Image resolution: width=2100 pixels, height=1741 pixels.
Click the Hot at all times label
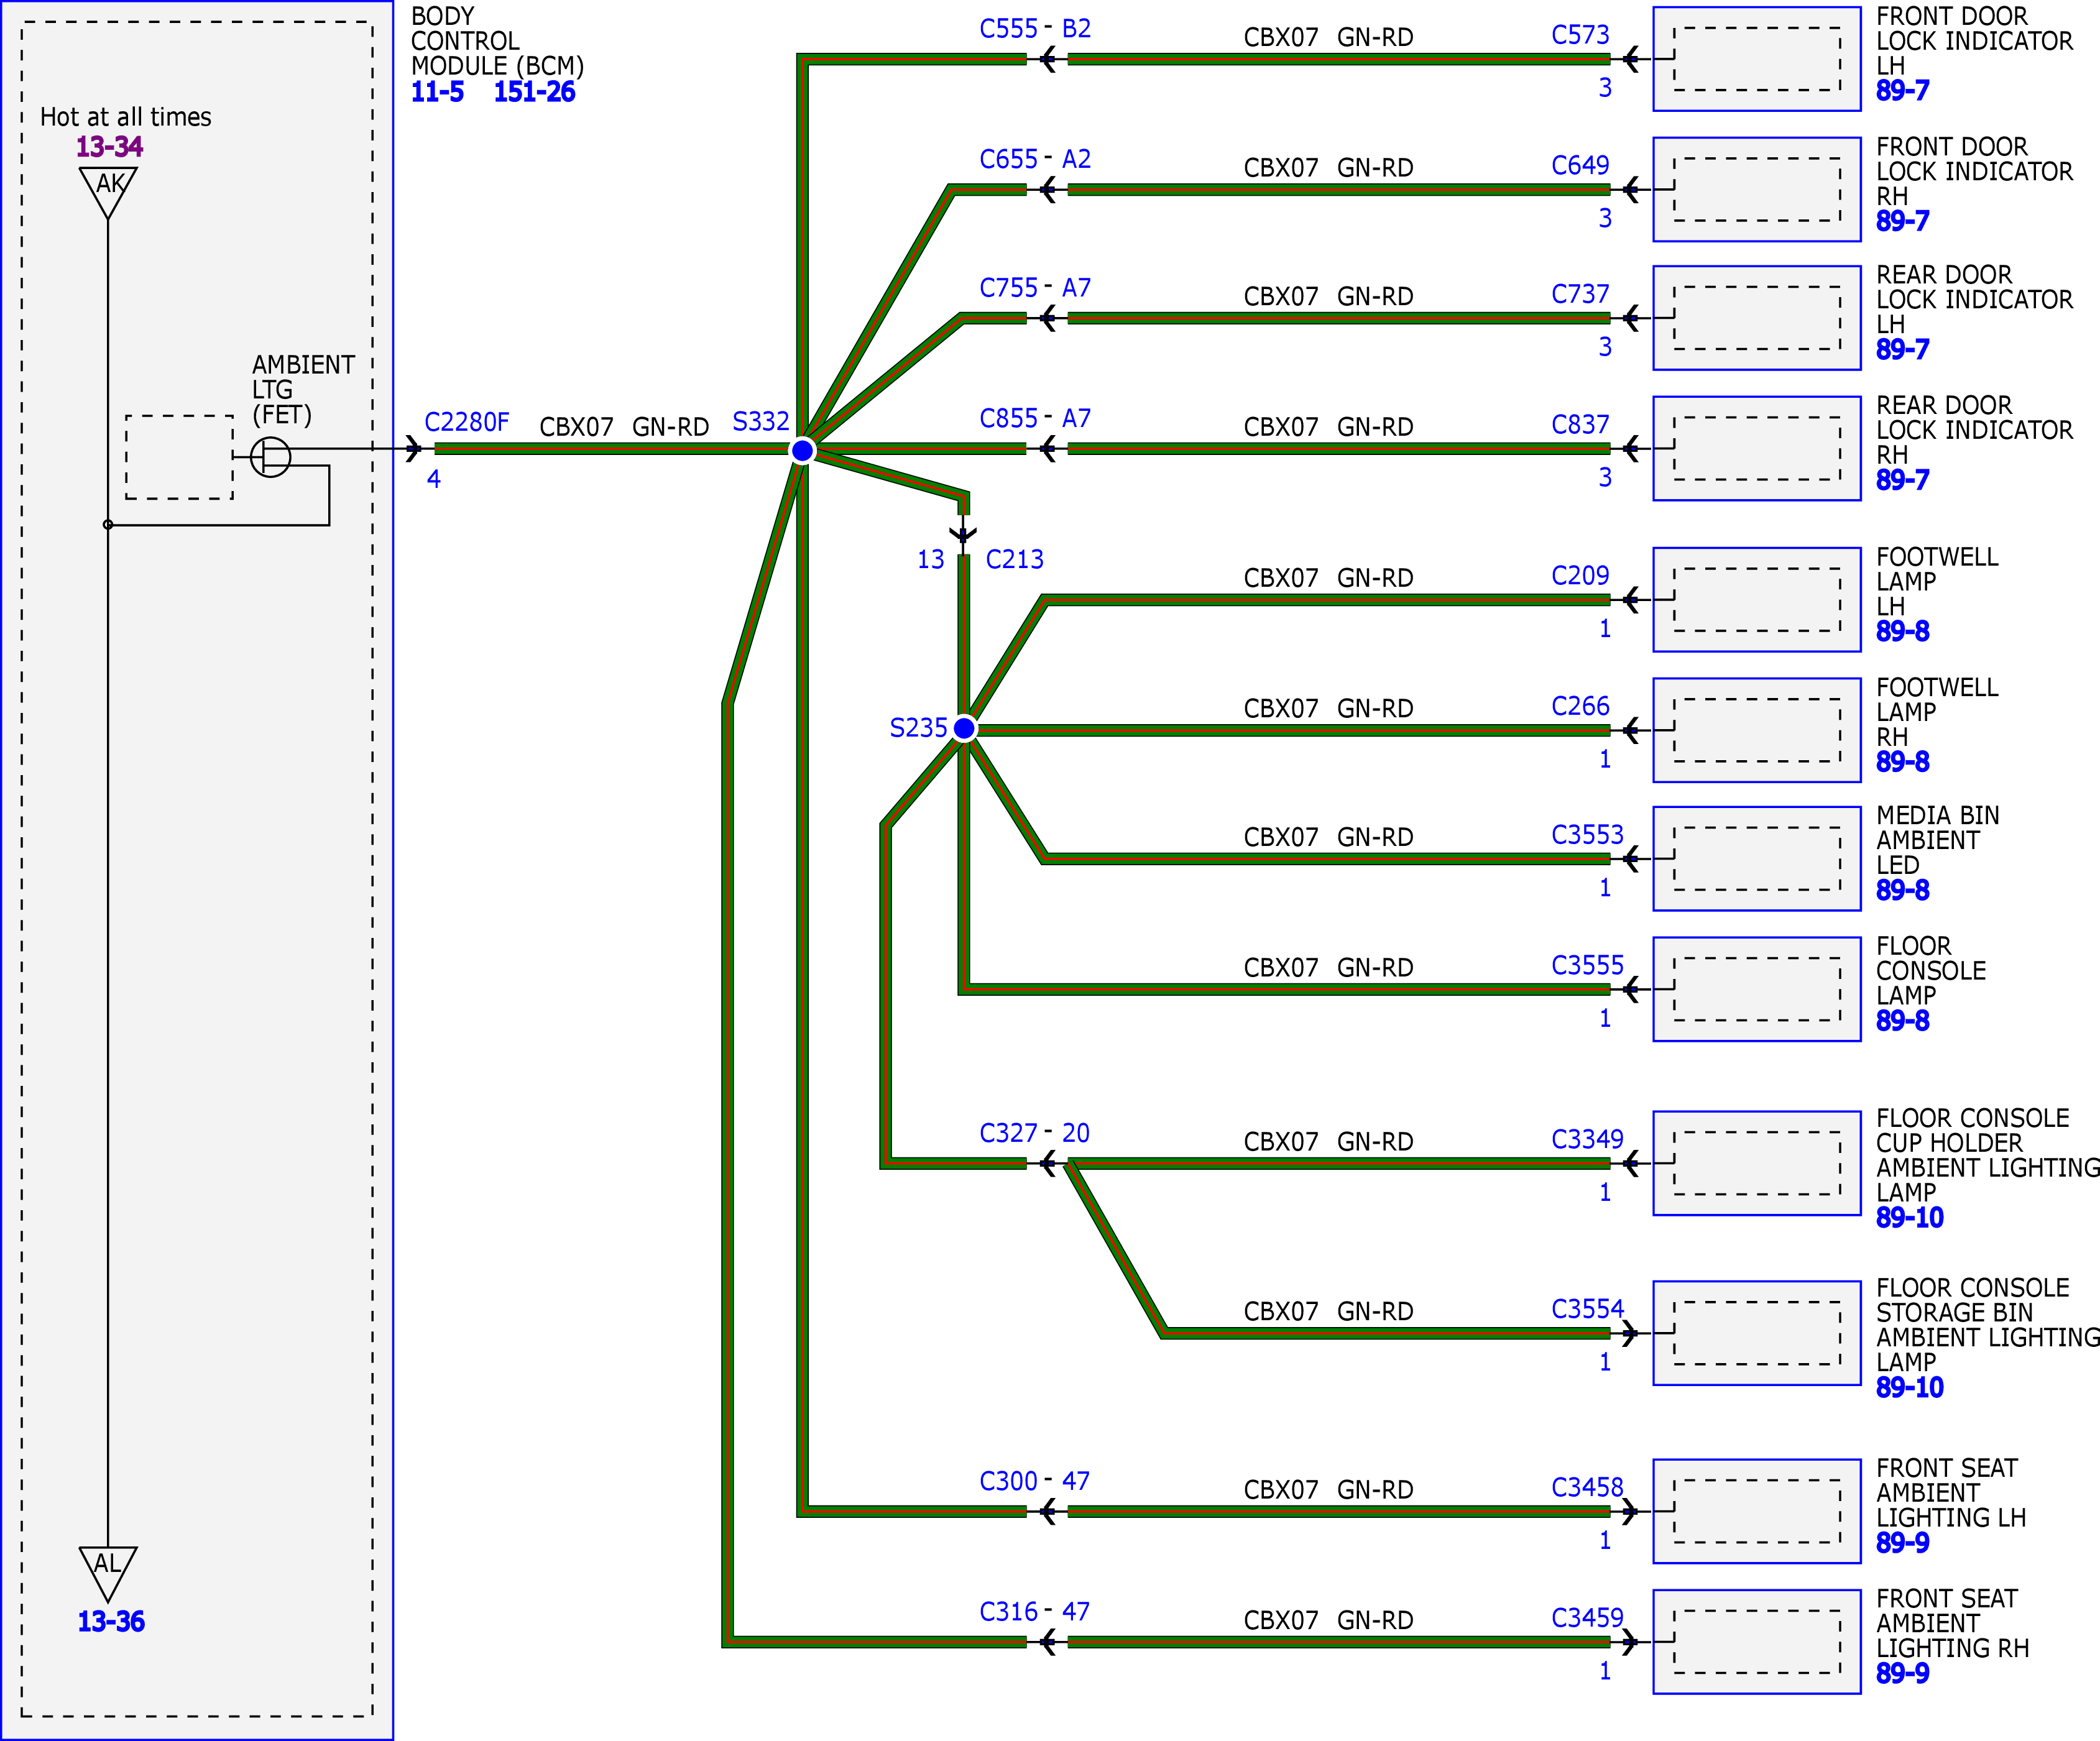coord(126,117)
